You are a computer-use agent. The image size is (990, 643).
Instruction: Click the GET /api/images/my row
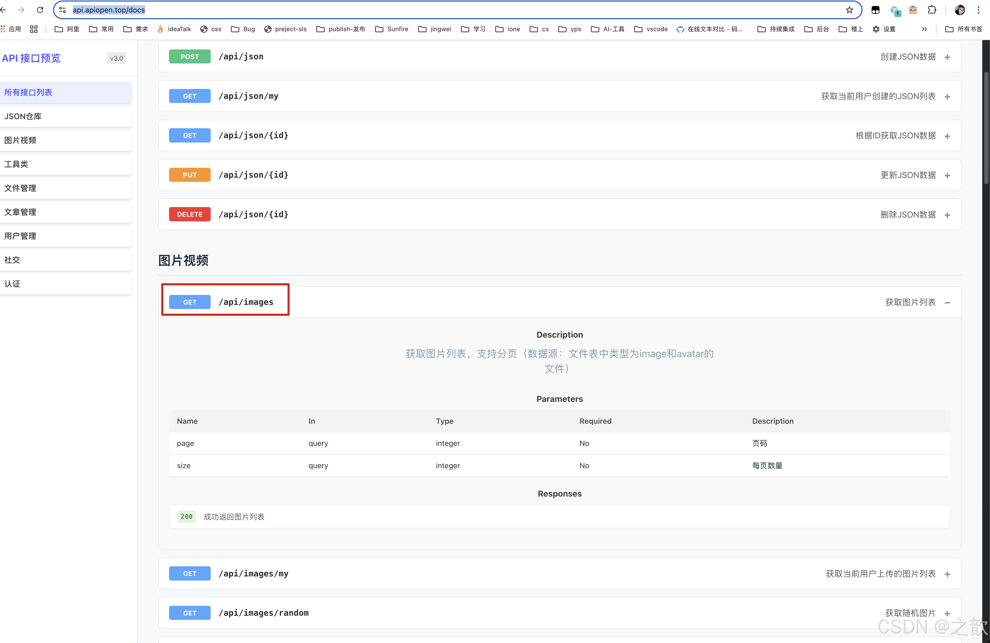(x=559, y=573)
